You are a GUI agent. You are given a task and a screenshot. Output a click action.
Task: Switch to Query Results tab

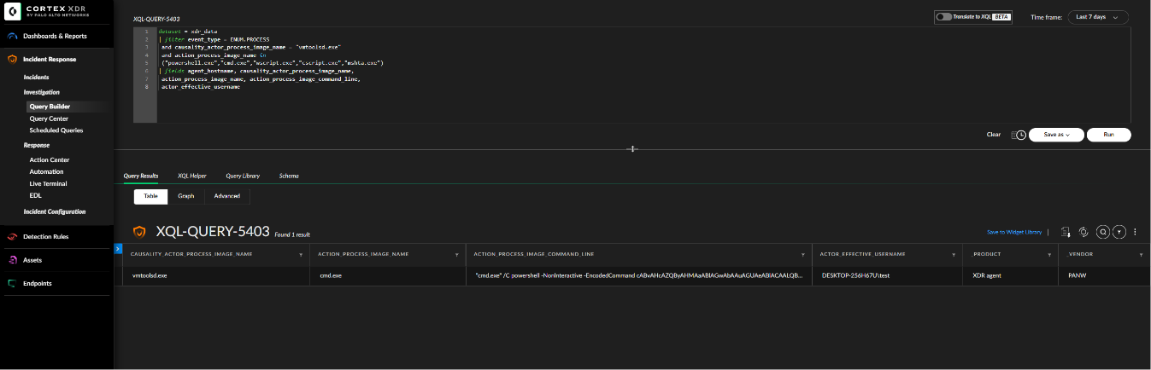(x=141, y=176)
